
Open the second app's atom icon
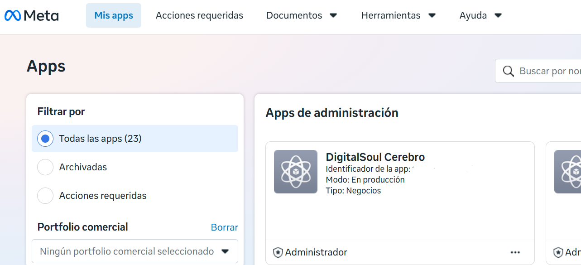568,172
